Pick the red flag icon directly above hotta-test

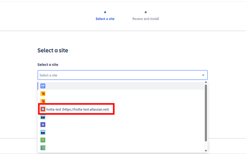(43, 101)
